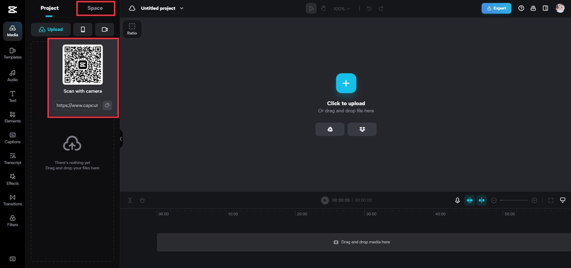Click the 10:00 mark on timeline ruler
This screenshot has width=571, height=268.
click(233, 214)
